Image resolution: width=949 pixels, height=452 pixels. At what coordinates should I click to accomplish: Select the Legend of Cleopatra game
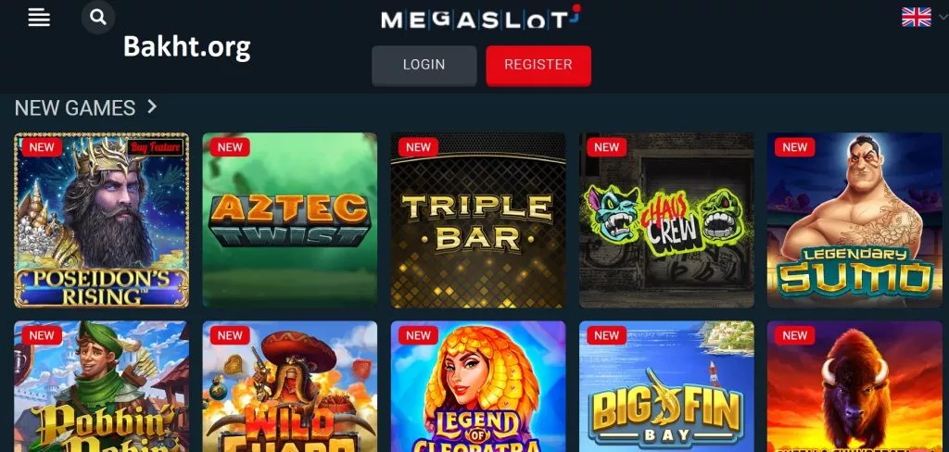(x=478, y=386)
